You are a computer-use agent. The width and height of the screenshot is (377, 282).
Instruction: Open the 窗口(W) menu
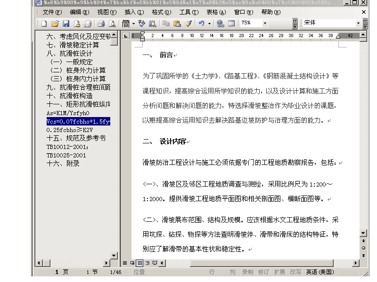pos(244,12)
